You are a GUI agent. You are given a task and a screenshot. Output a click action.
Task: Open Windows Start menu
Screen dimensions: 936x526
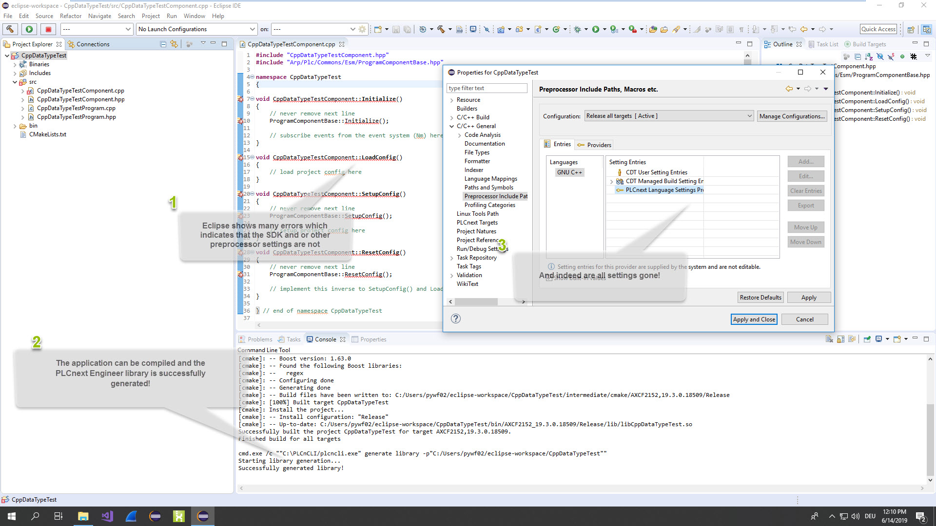(12, 516)
